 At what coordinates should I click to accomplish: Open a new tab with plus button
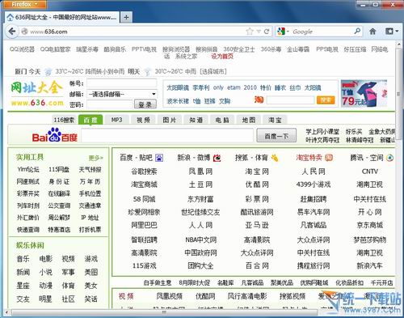[126, 18]
